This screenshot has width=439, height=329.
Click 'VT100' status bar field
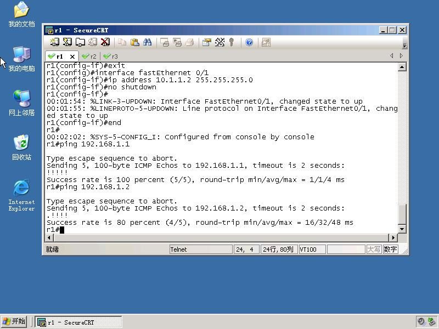pos(312,249)
